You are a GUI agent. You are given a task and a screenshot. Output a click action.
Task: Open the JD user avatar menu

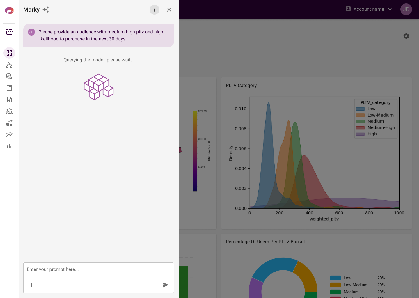(x=406, y=9)
